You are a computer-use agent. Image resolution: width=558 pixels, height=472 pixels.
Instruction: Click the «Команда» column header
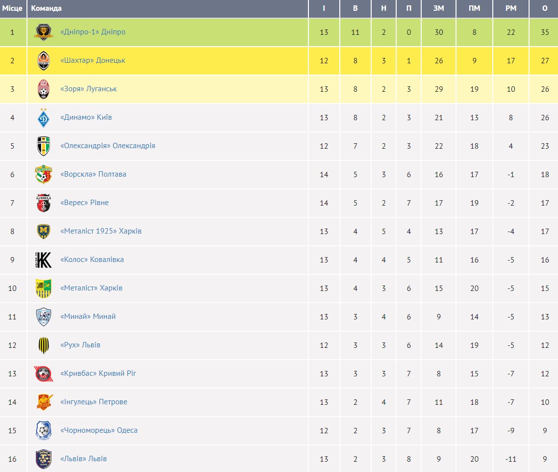pyautogui.click(x=47, y=8)
